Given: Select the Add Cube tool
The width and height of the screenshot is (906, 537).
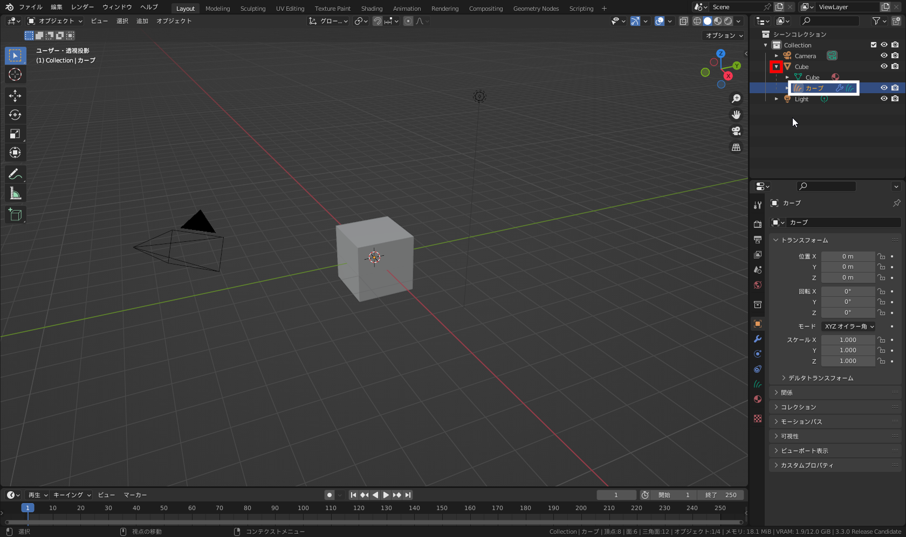Looking at the screenshot, I should coord(15,214).
